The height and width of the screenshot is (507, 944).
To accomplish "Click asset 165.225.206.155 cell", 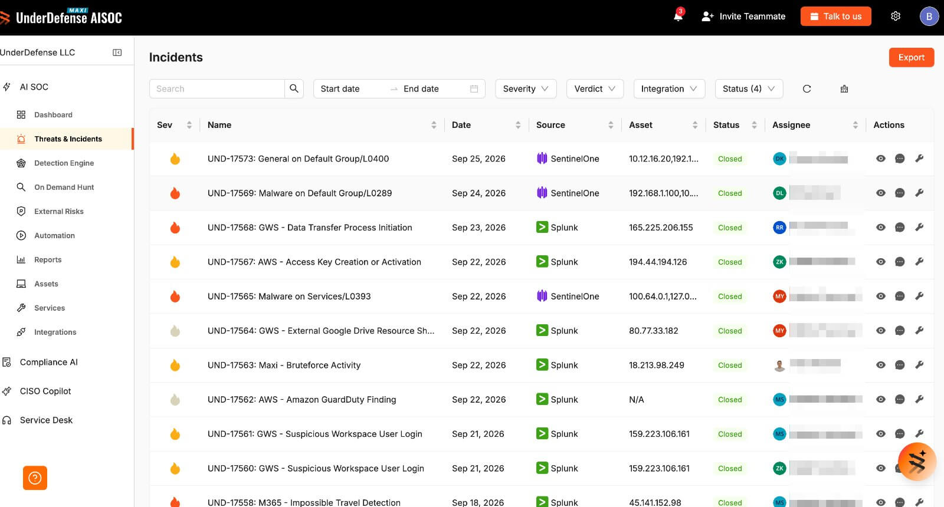I will (x=661, y=228).
